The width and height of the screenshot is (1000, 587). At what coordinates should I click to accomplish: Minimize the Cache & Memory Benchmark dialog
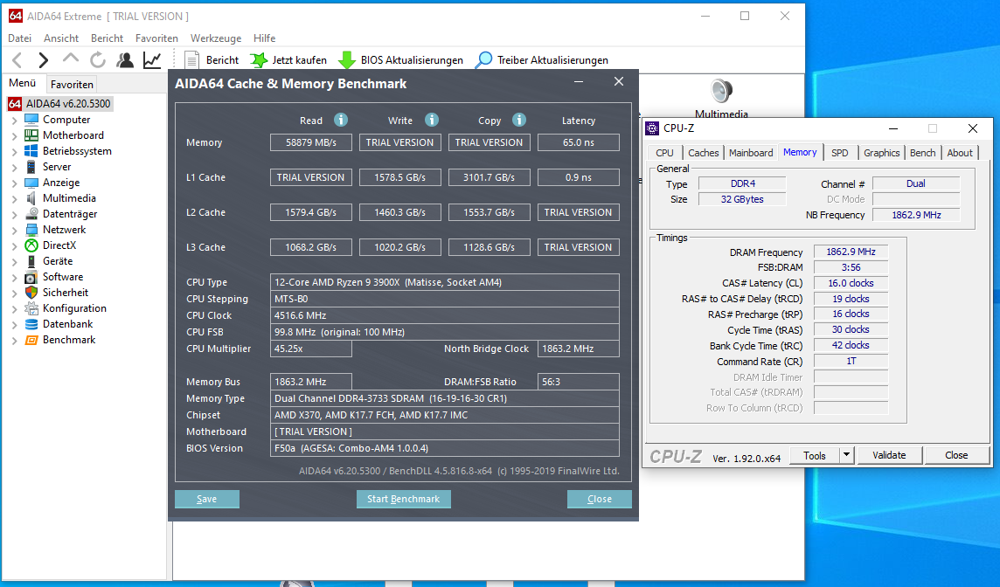pos(579,81)
